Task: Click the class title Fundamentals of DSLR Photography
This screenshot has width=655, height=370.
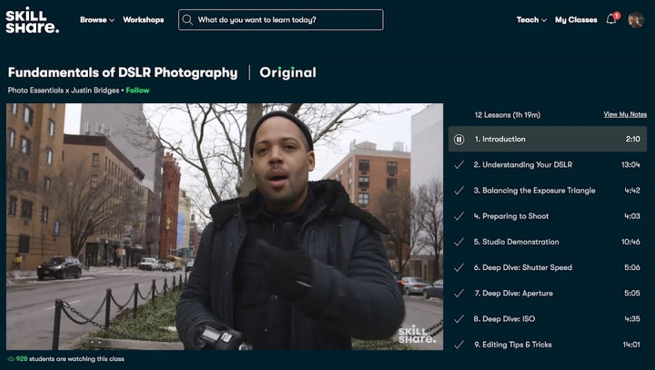Action: pyautogui.click(x=123, y=73)
